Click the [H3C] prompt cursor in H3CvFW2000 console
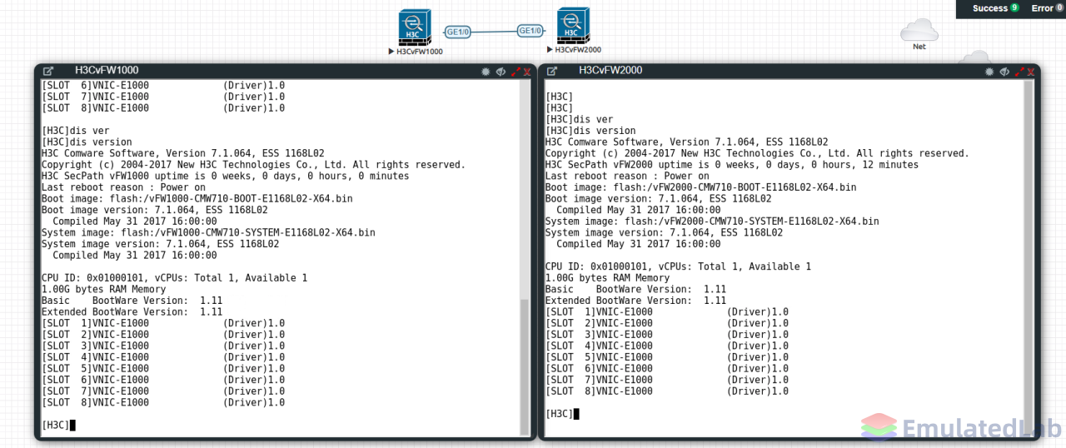Viewport: 1066px width, 448px height. (x=576, y=414)
